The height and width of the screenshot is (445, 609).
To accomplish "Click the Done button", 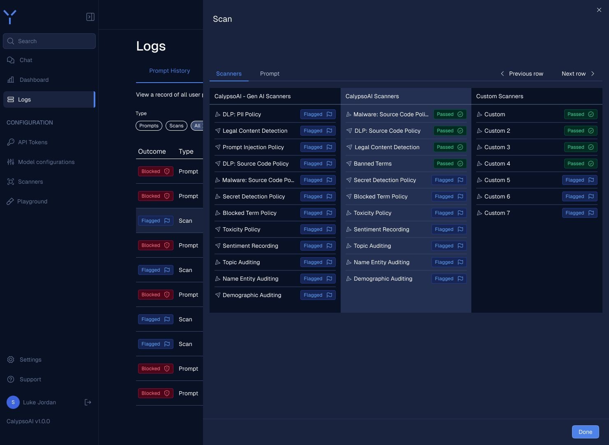I will coord(585,432).
